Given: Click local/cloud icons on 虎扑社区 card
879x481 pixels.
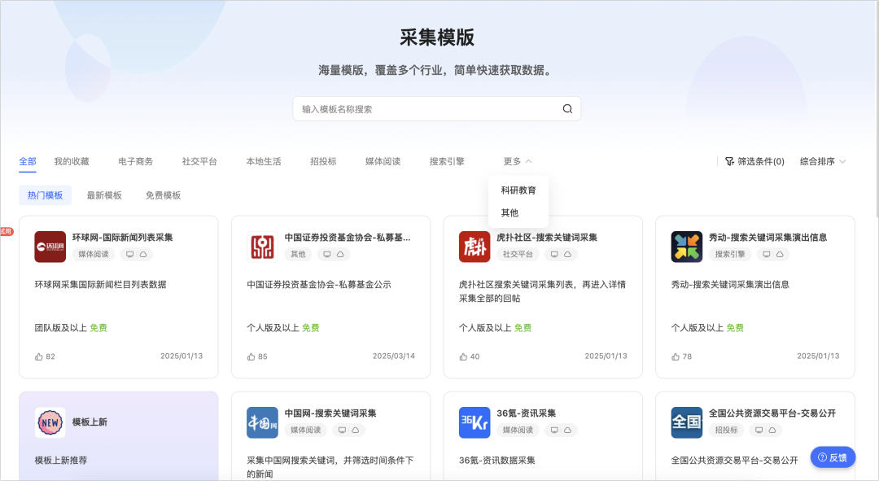Looking at the screenshot, I should 561,255.
